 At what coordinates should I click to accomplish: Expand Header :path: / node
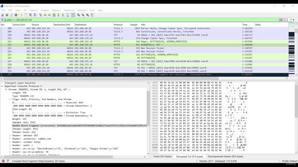point(10,145)
